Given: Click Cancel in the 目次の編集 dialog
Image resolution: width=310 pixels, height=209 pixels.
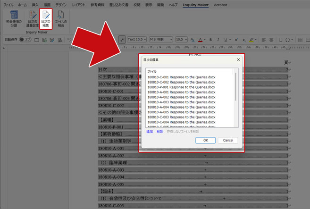Looking at the screenshot, I should 228,140.
